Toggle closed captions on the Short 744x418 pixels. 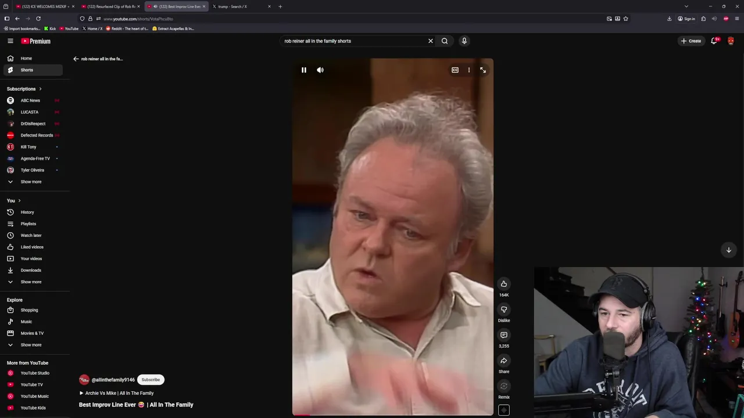click(x=455, y=70)
